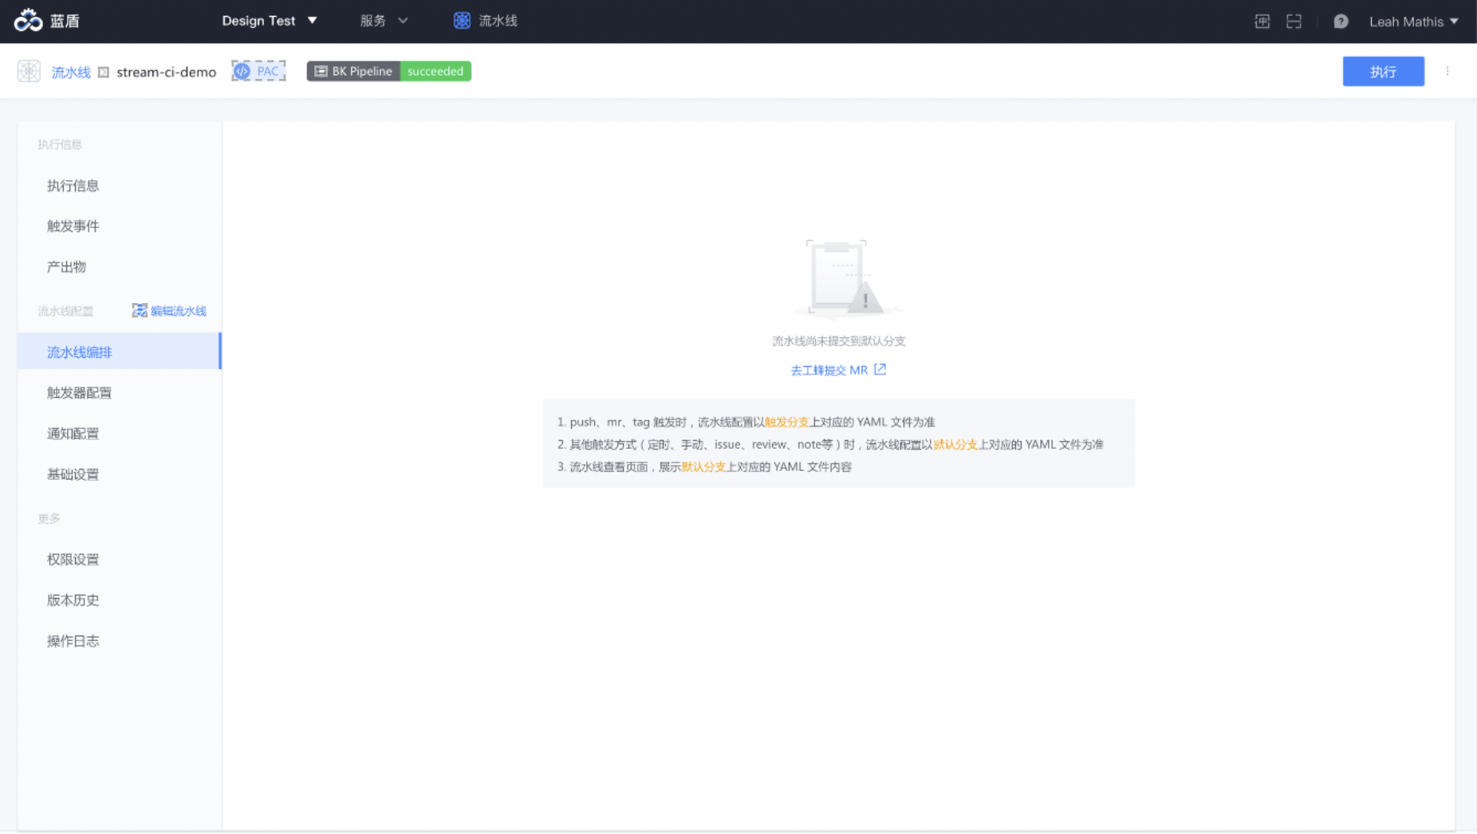
Task: Switch to the 触发事件 tab
Action: 73,226
